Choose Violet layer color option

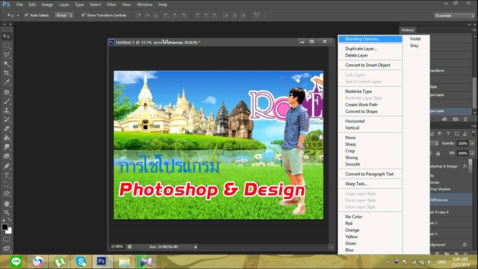coord(416,39)
